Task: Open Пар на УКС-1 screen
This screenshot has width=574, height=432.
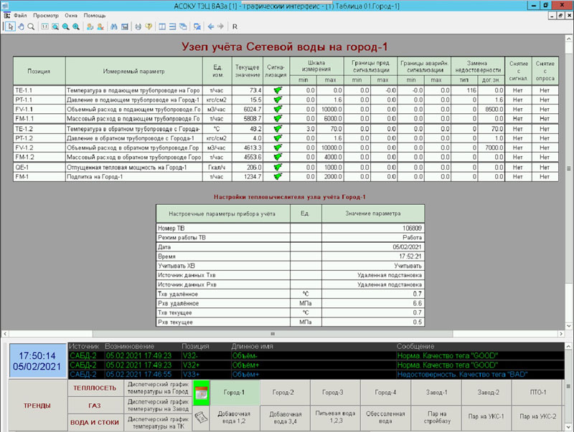Action: point(486,417)
